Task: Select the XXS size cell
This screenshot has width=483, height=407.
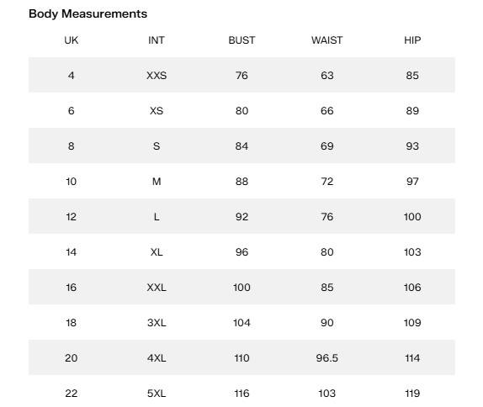Action: [157, 76]
